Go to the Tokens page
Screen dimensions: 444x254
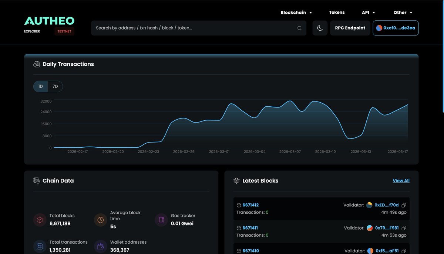click(337, 13)
